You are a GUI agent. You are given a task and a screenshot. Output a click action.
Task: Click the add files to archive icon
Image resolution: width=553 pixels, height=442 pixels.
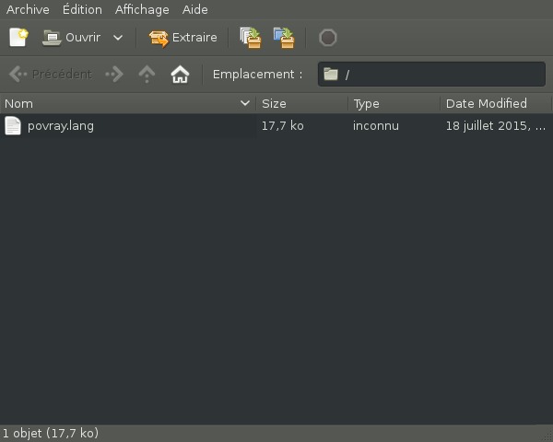250,38
